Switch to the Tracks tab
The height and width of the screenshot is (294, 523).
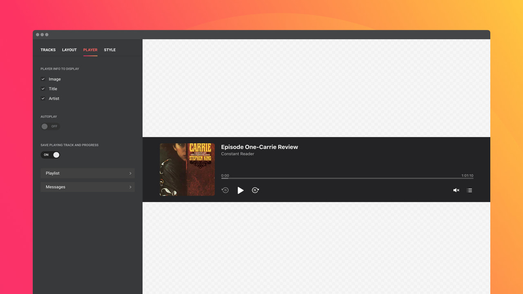click(48, 50)
